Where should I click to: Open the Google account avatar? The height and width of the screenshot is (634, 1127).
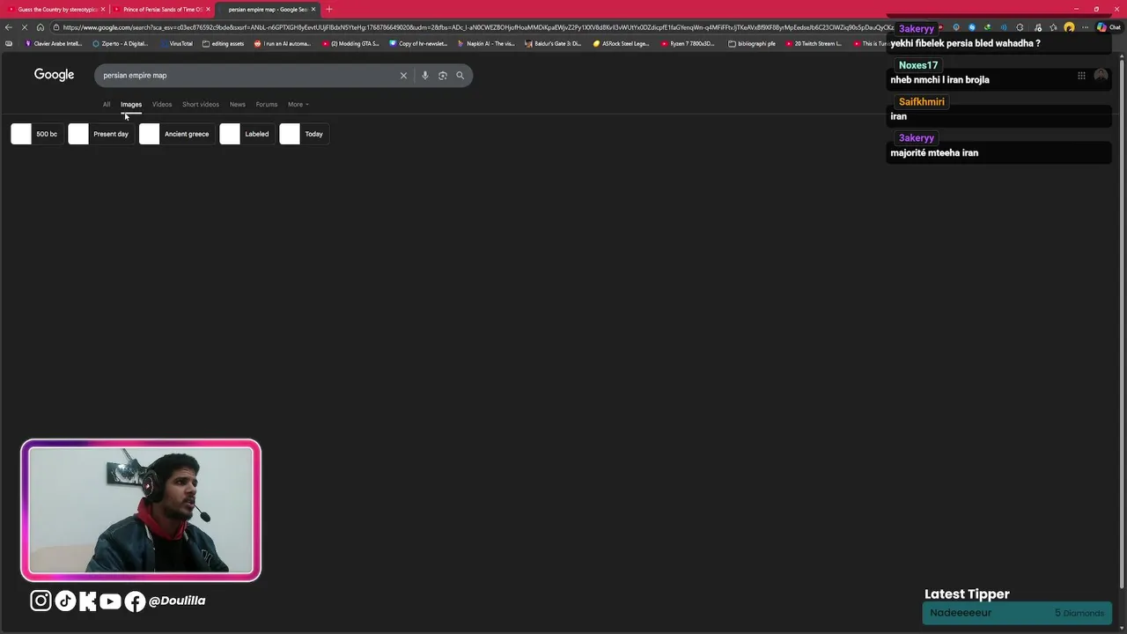click(1101, 76)
